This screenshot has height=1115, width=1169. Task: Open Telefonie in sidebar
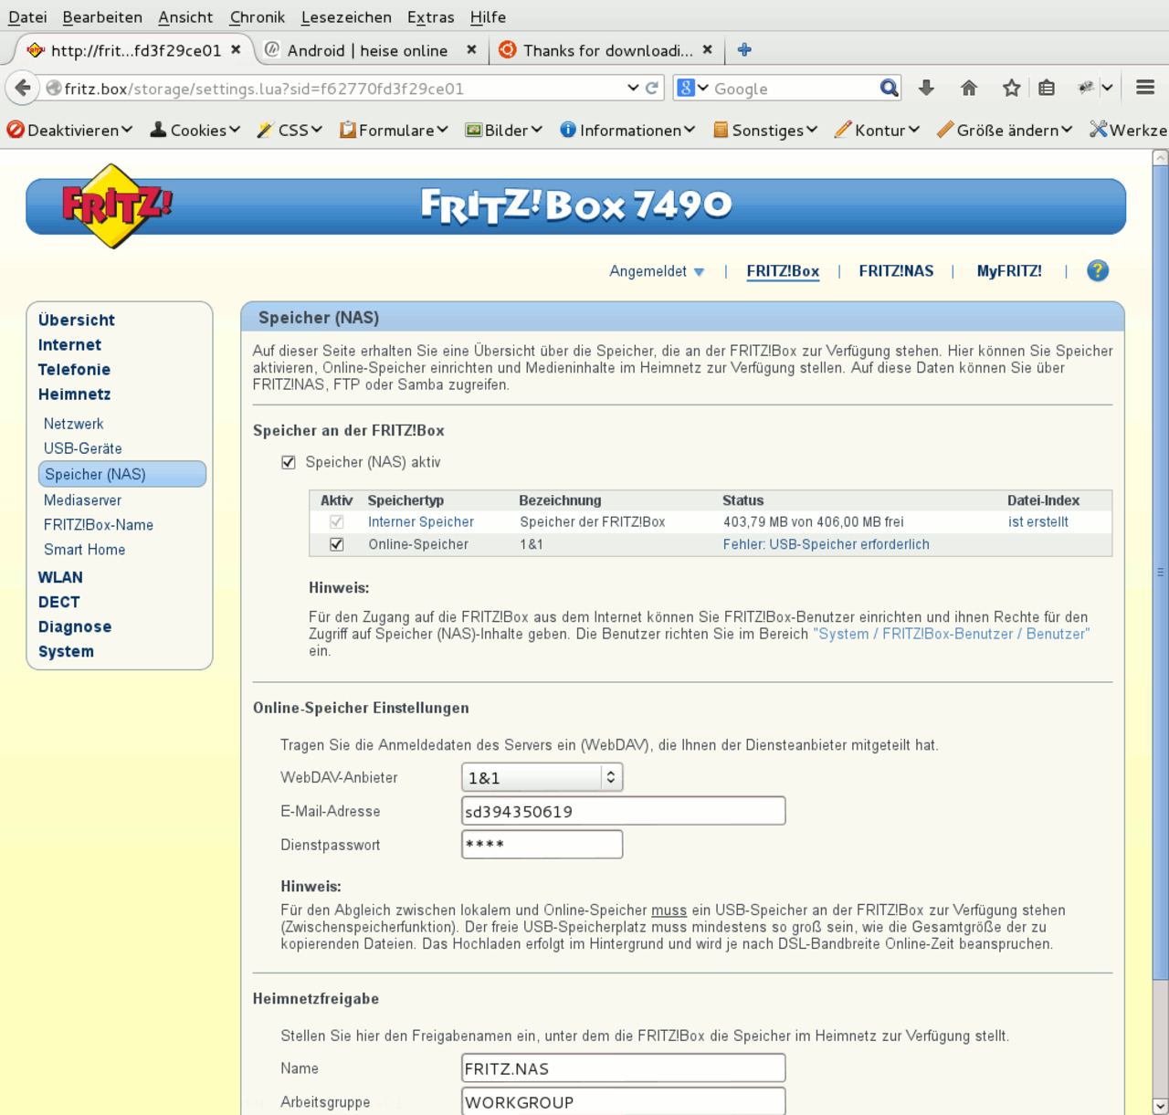coord(74,369)
